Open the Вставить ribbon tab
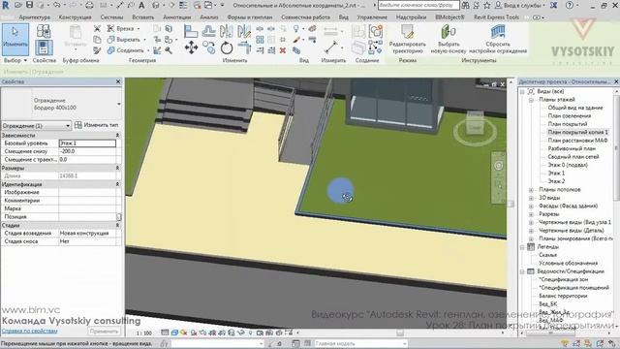Screen dimensions: 620x349 click(142, 17)
